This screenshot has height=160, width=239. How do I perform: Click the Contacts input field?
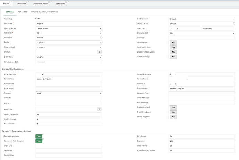point(69,98)
